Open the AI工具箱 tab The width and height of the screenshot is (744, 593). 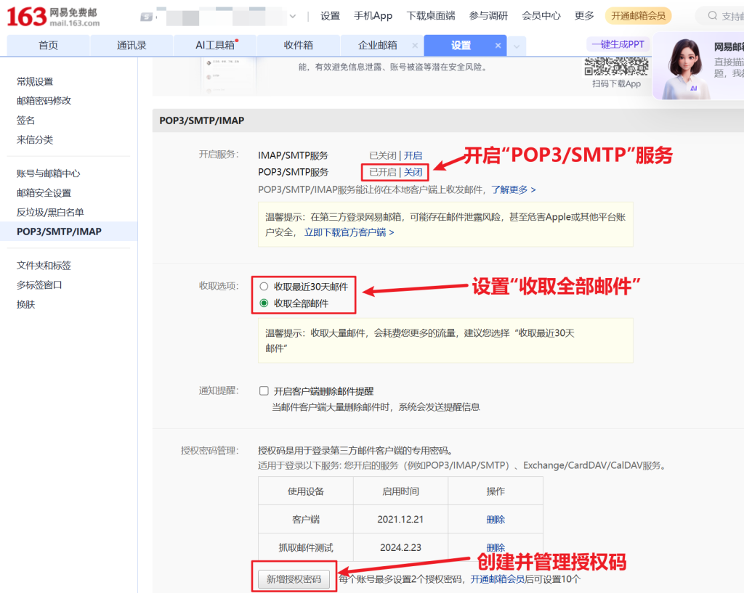click(x=215, y=45)
